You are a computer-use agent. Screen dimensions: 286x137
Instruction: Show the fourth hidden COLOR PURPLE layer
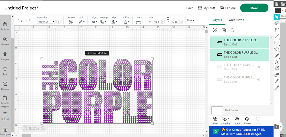[259, 80]
